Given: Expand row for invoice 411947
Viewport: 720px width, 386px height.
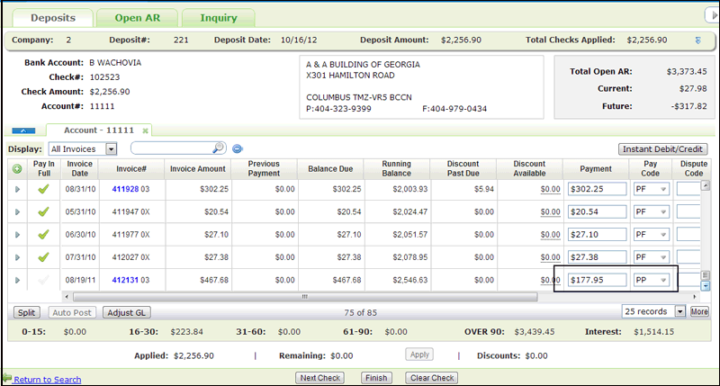Looking at the screenshot, I should [17, 212].
